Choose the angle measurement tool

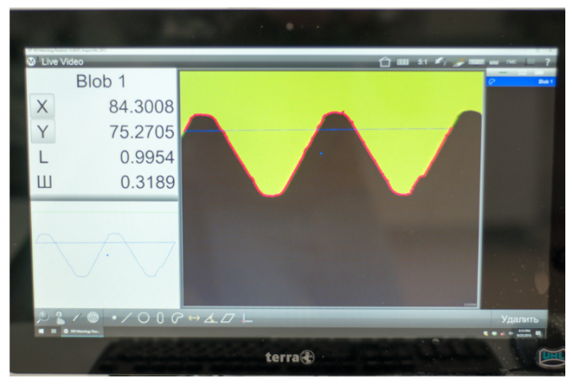[x=208, y=318]
